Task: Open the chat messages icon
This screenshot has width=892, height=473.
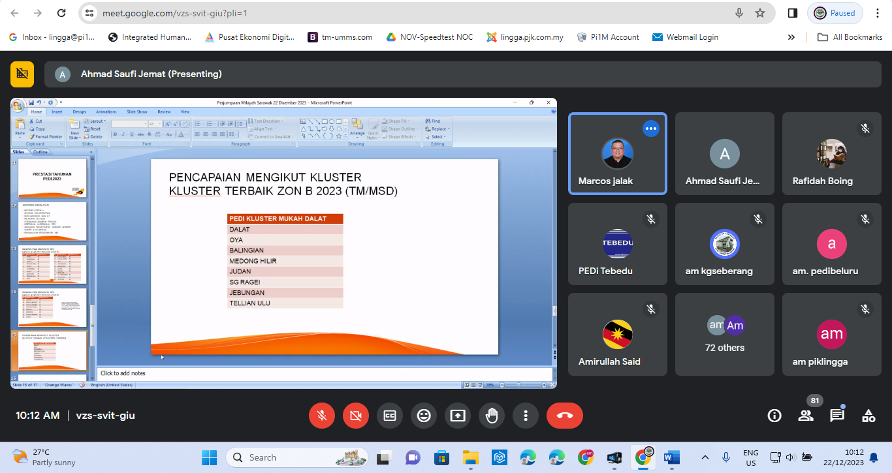Action: (x=837, y=416)
